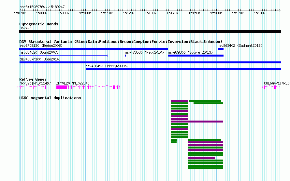Open the nsv428413 (Perry2008b) label
The width and height of the screenshot is (290, 181).
(x=107, y=66)
